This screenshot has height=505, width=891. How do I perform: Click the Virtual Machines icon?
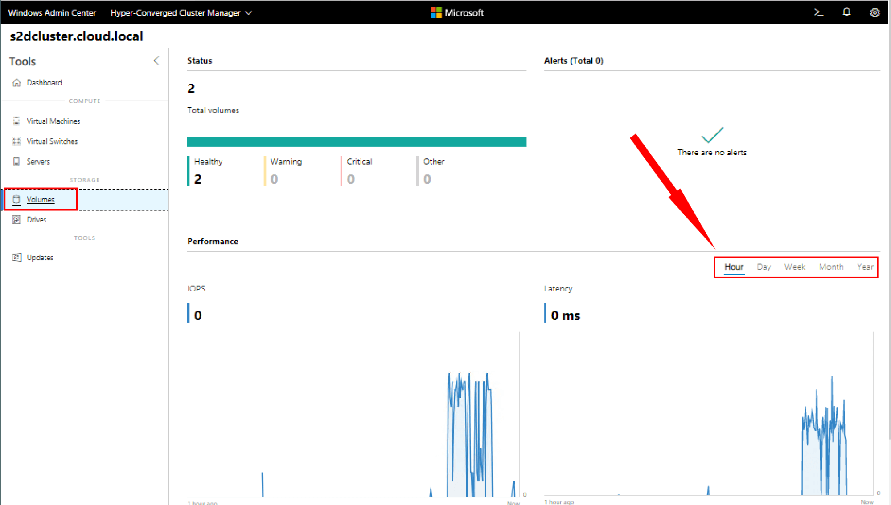[16, 121]
